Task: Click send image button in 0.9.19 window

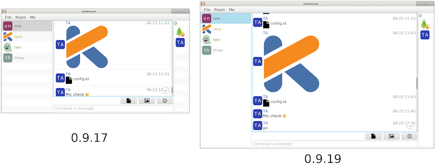Action: pos(392,136)
